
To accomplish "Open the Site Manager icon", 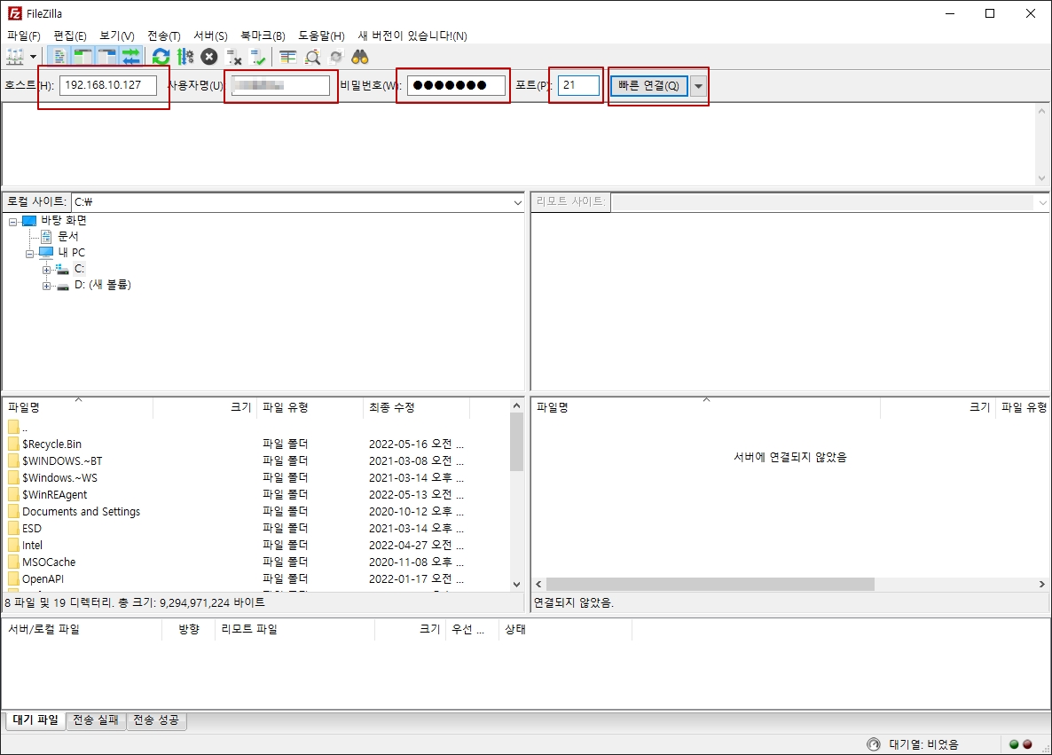I will [15, 57].
